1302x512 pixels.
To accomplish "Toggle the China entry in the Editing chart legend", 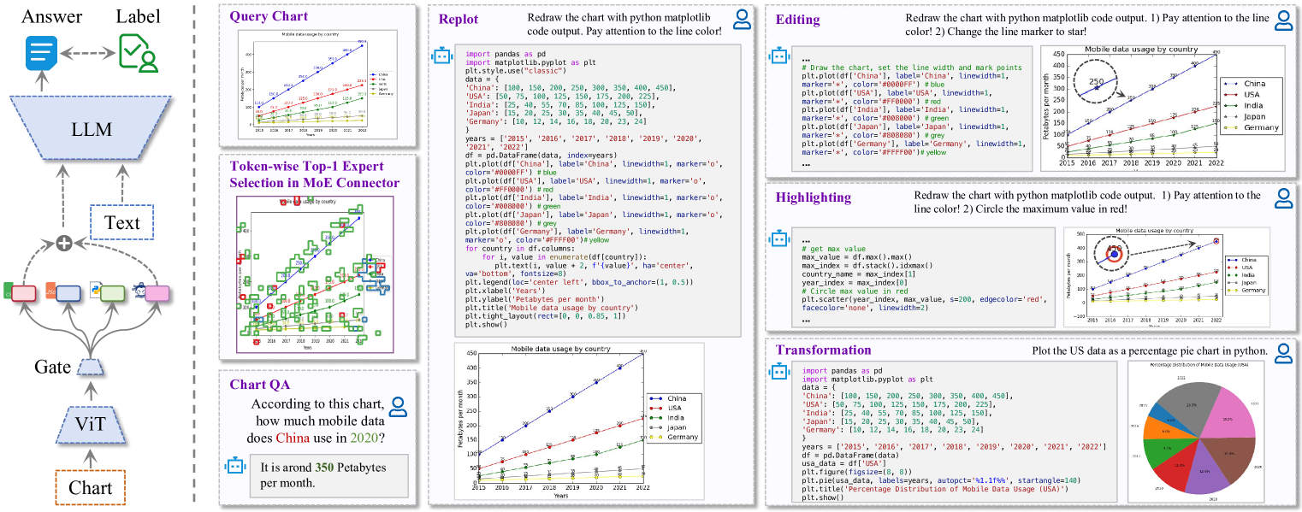I will point(1254,83).
